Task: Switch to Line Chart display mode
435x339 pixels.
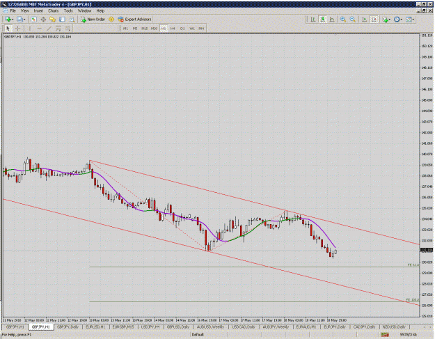Action: (332, 19)
